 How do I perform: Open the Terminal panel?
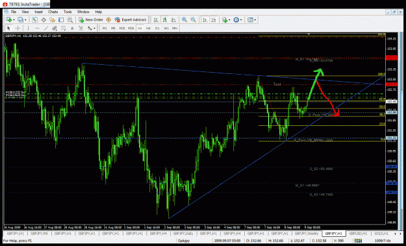61,19
